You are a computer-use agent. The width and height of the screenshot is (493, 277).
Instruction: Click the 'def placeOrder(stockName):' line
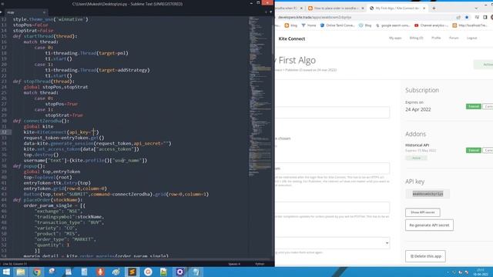[48, 200]
